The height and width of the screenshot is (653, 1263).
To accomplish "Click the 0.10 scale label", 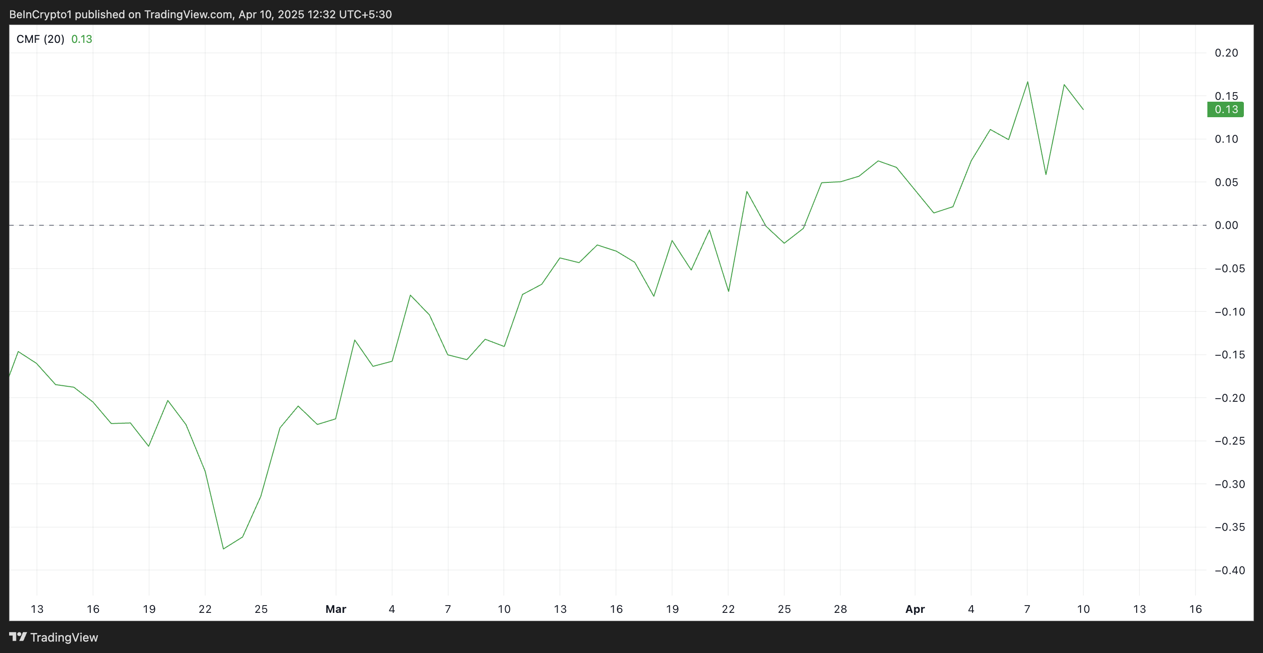I will click(x=1226, y=139).
